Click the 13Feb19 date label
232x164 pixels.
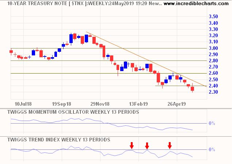(138, 104)
